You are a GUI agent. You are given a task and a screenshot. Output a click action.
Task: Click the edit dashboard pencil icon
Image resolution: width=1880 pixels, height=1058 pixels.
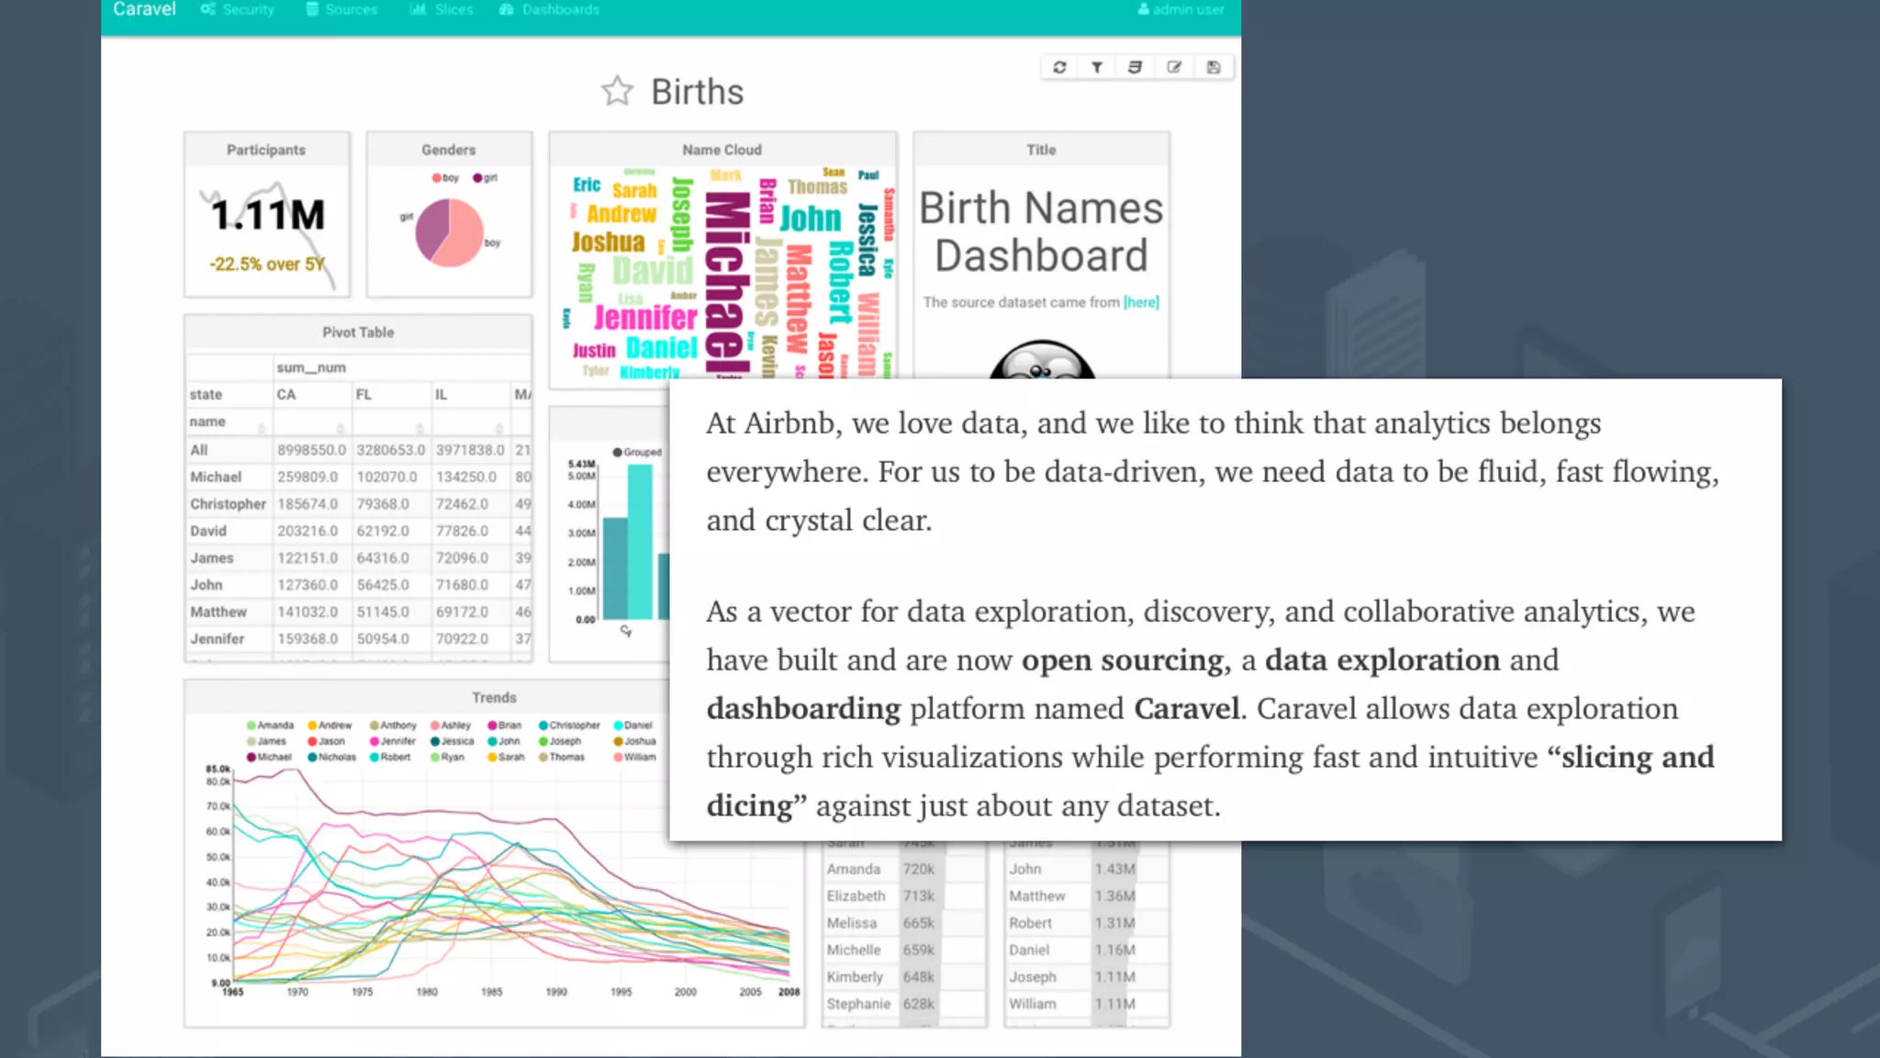1174,67
